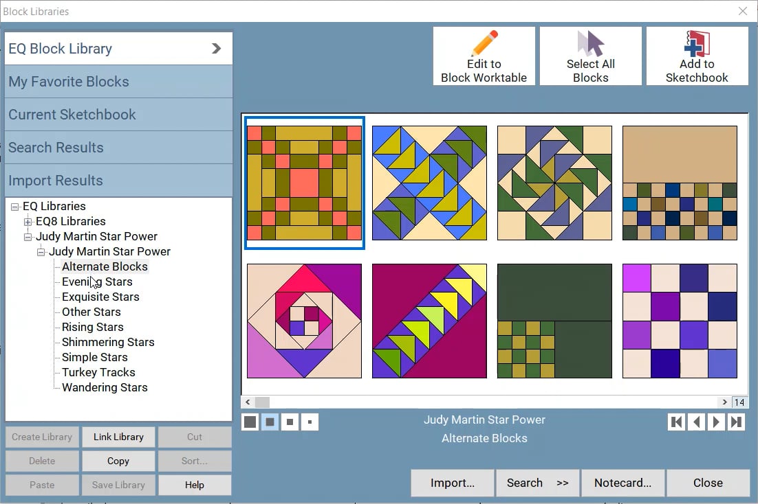
Task: Jump to last block with skip-forward arrow
Action: 736,422
